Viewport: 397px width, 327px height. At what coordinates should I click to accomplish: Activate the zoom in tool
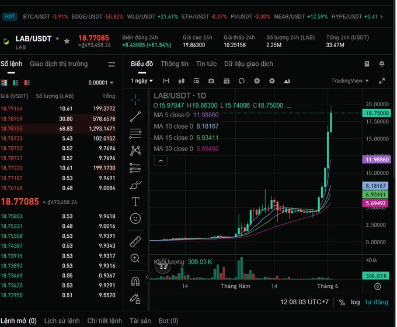[x=135, y=258]
